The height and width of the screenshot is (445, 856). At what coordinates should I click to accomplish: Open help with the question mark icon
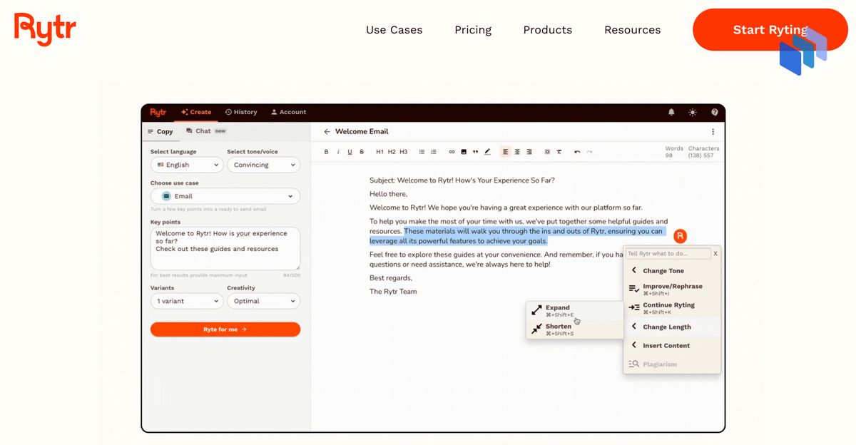point(715,112)
